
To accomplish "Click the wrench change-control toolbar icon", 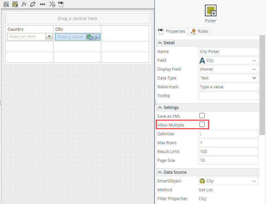I will [52, 4].
